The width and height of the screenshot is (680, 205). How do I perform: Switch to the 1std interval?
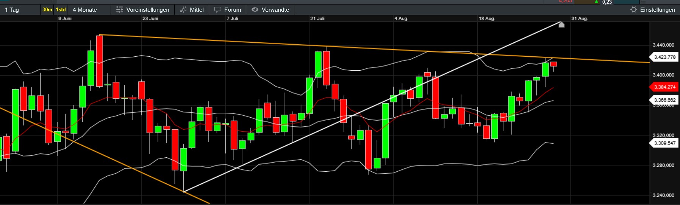tap(61, 10)
